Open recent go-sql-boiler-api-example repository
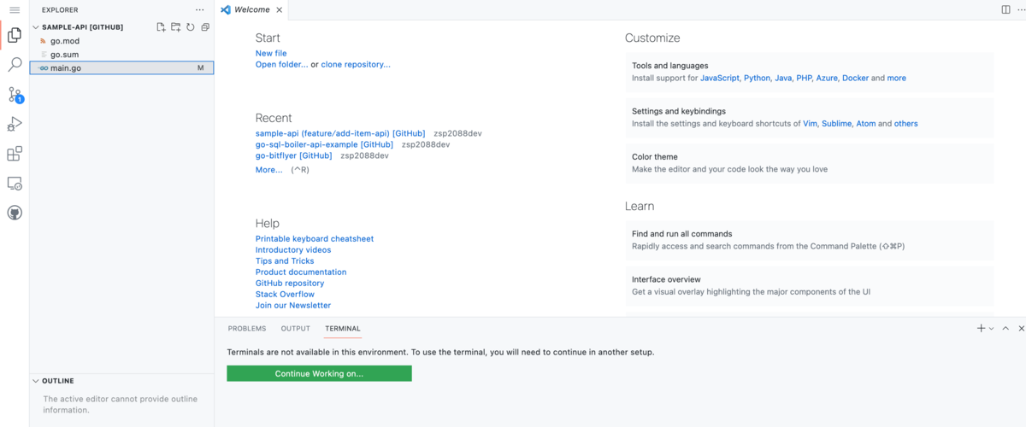This screenshot has width=1026, height=427. point(324,144)
